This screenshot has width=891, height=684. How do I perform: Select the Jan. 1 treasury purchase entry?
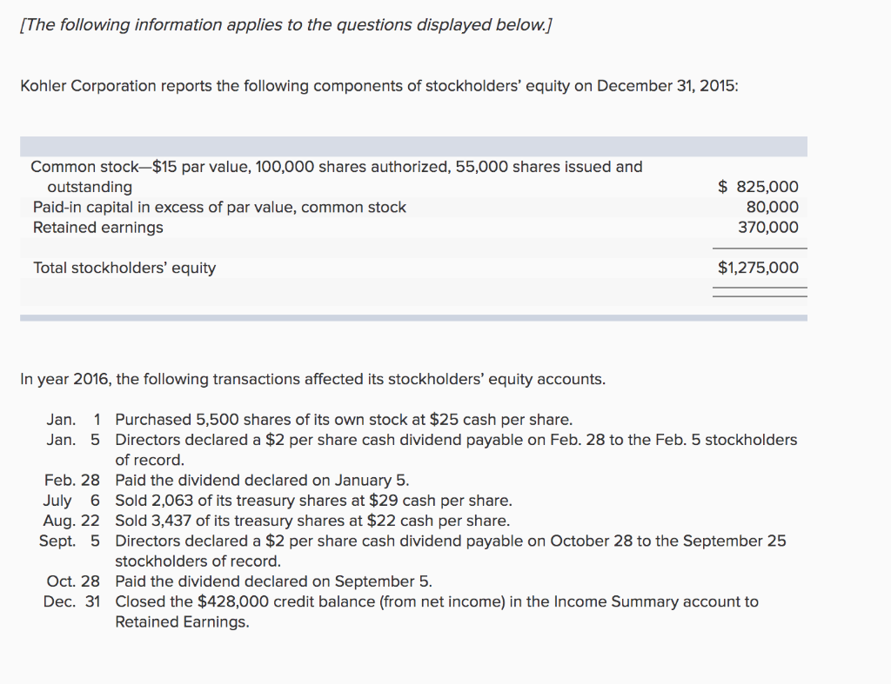point(344,420)
